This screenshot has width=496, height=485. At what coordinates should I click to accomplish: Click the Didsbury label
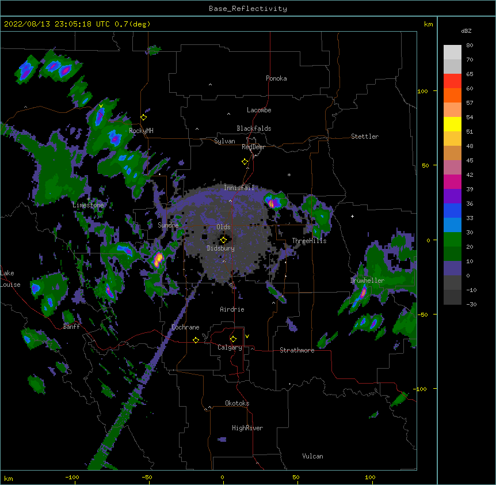pyautogui.click(x=221, y=248)
